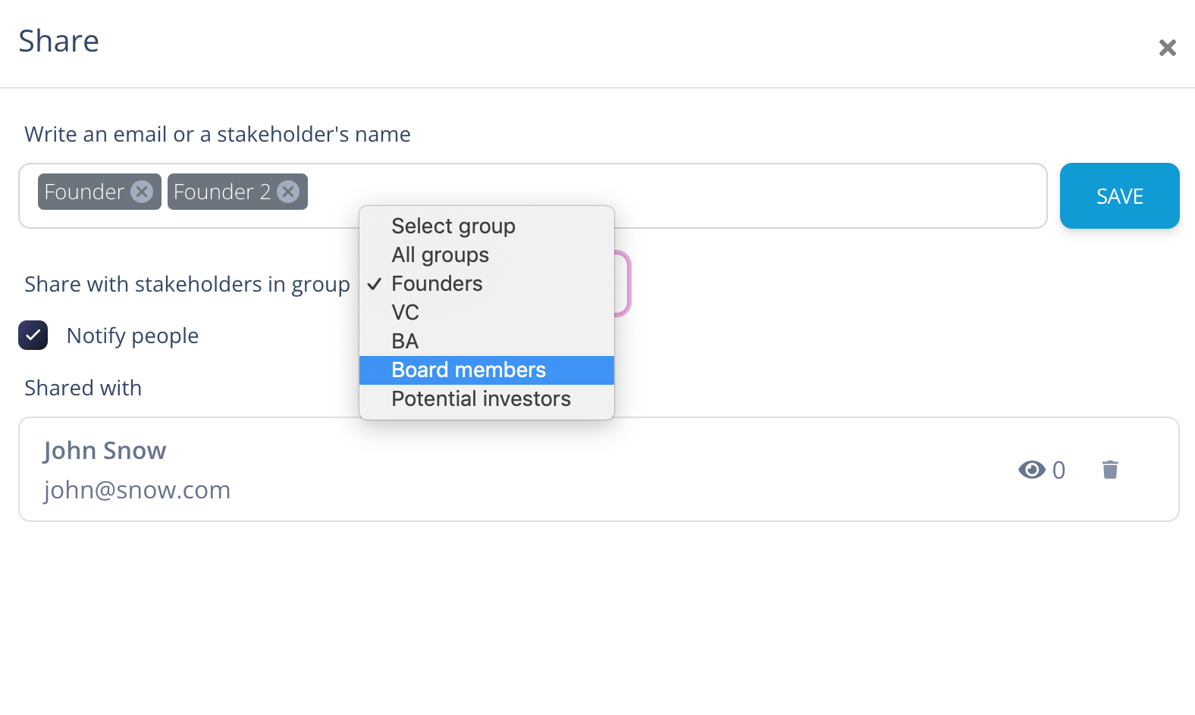Select the VC group option
Image resolution: width=1195 pixels, height=715 pixels.
tap(487, 313)
